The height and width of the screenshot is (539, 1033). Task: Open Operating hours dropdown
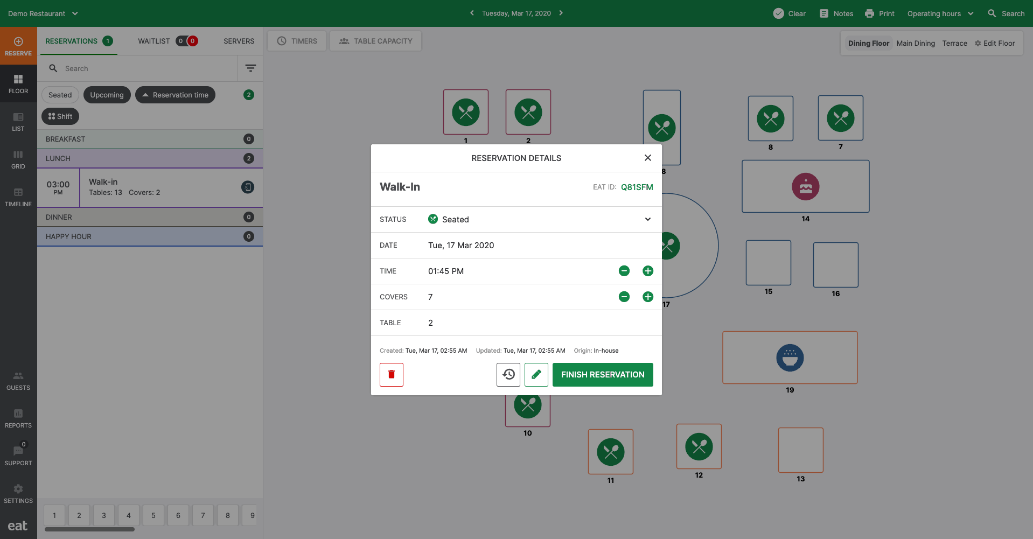click(940, 13)
